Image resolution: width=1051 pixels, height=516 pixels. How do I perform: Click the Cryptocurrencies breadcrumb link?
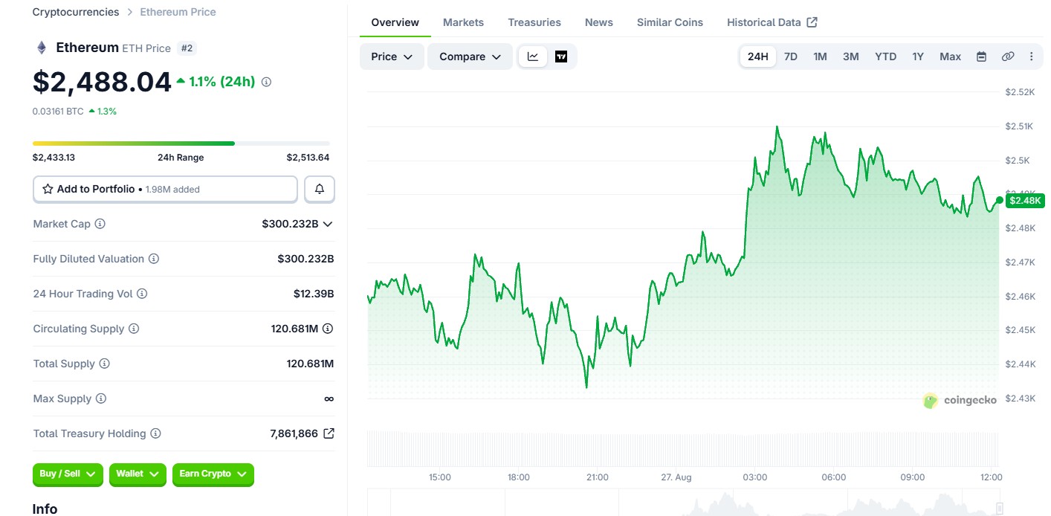(x=76, y=12)
